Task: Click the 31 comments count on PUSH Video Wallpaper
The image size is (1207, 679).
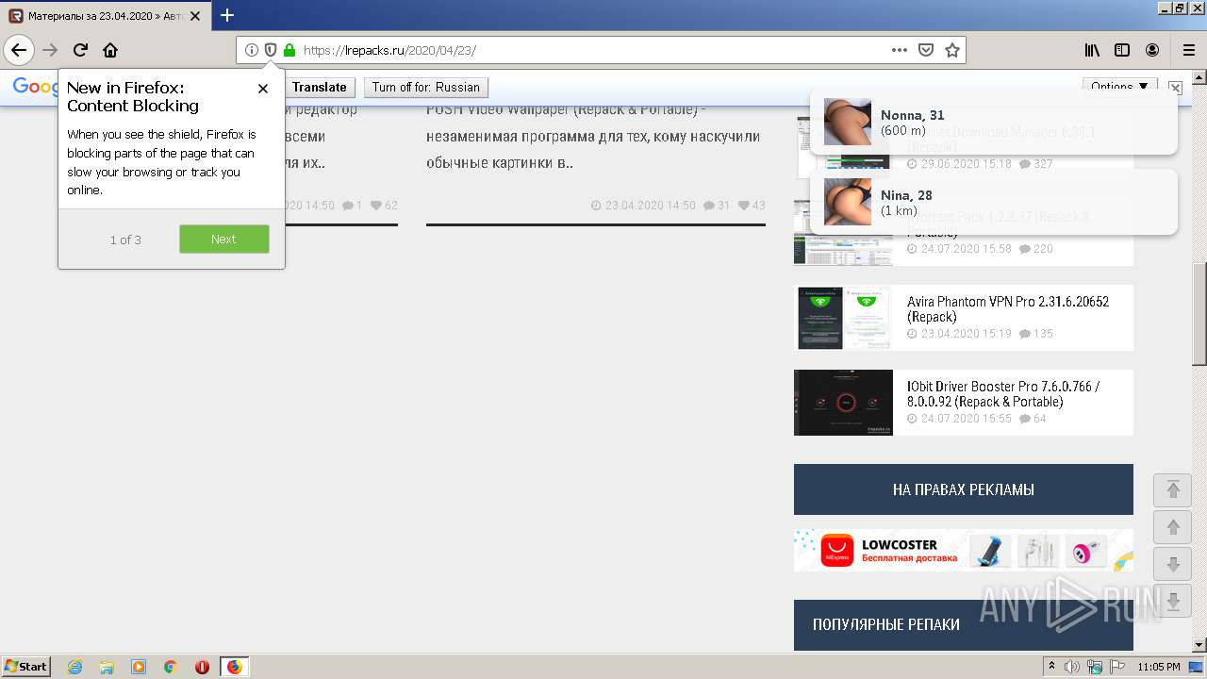Action: [717, 206]
